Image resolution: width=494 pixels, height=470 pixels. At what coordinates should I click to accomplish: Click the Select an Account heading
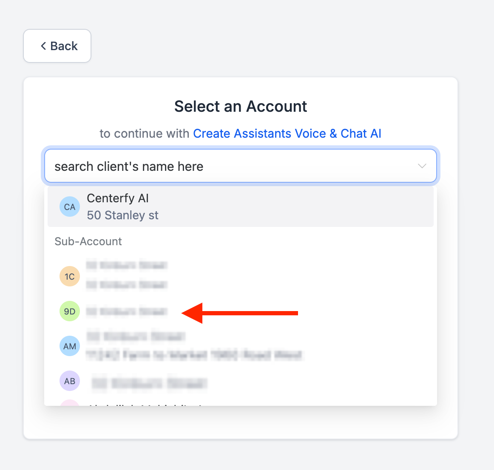(241, 106)
